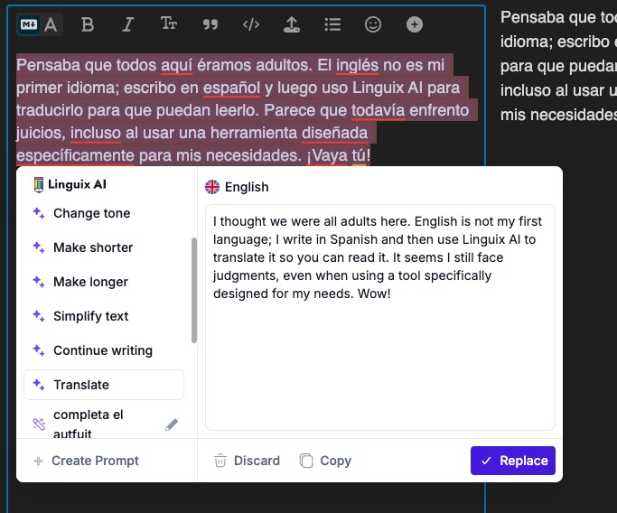The height and width of the screenshot is (513, 617).
Task: Click the underlined word "todavía" in the editor
Action: 379,110
